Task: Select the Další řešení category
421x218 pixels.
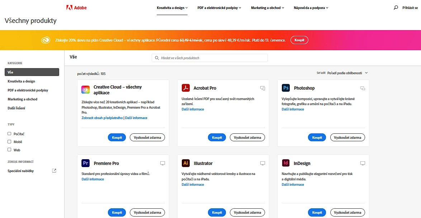Action: pyautogui.click(x=16, y=108)
